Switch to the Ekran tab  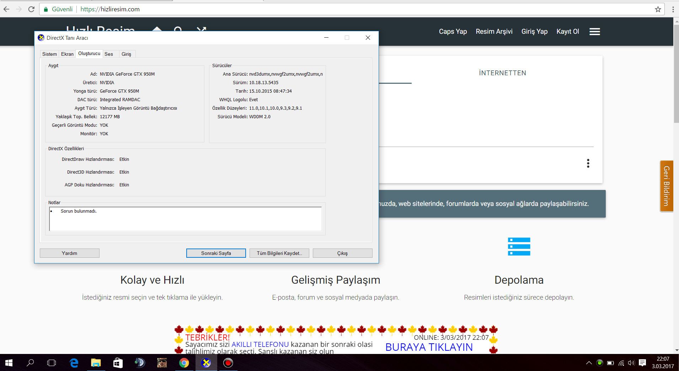point(67,54)
